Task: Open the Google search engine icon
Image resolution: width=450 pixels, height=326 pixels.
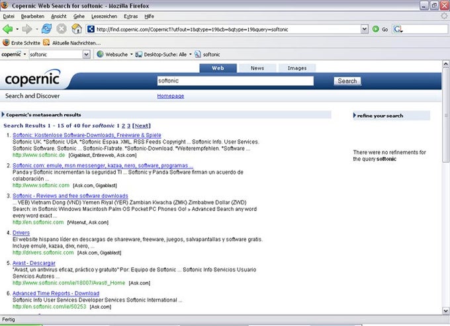Action: pyautogui.click(x=398, y=29)
